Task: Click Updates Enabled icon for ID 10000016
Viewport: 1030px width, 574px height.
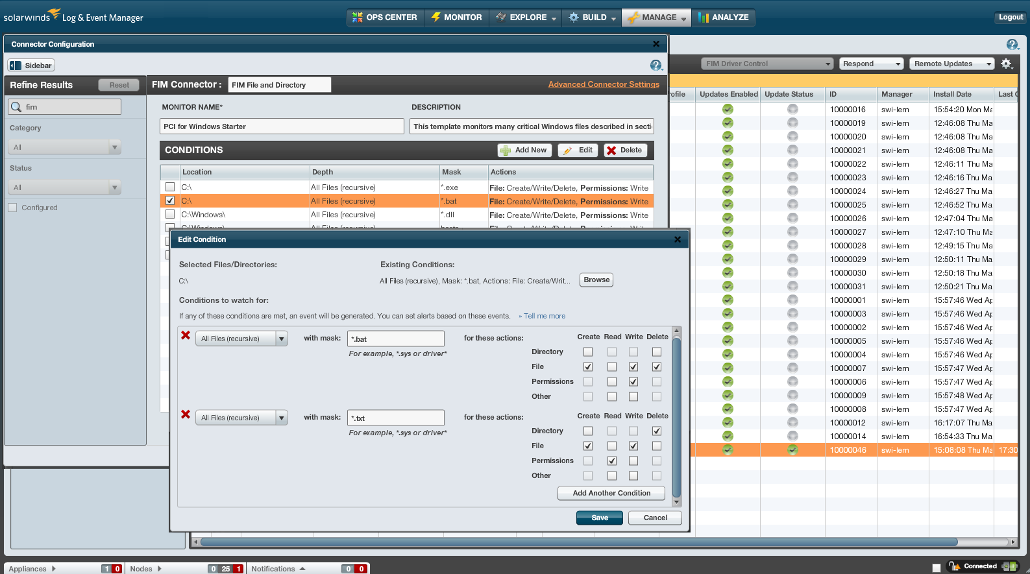Action: (728, 110)
